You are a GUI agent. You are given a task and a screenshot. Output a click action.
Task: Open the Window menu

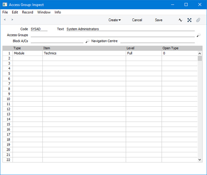pos(44,12)
